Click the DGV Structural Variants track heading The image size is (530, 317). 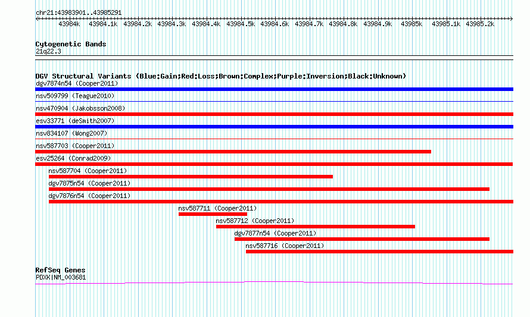click(221, 76)
